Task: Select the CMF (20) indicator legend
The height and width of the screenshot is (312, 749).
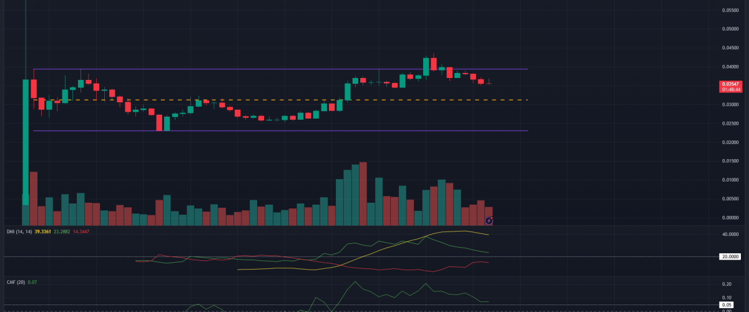Action: (x=14, y=282)
